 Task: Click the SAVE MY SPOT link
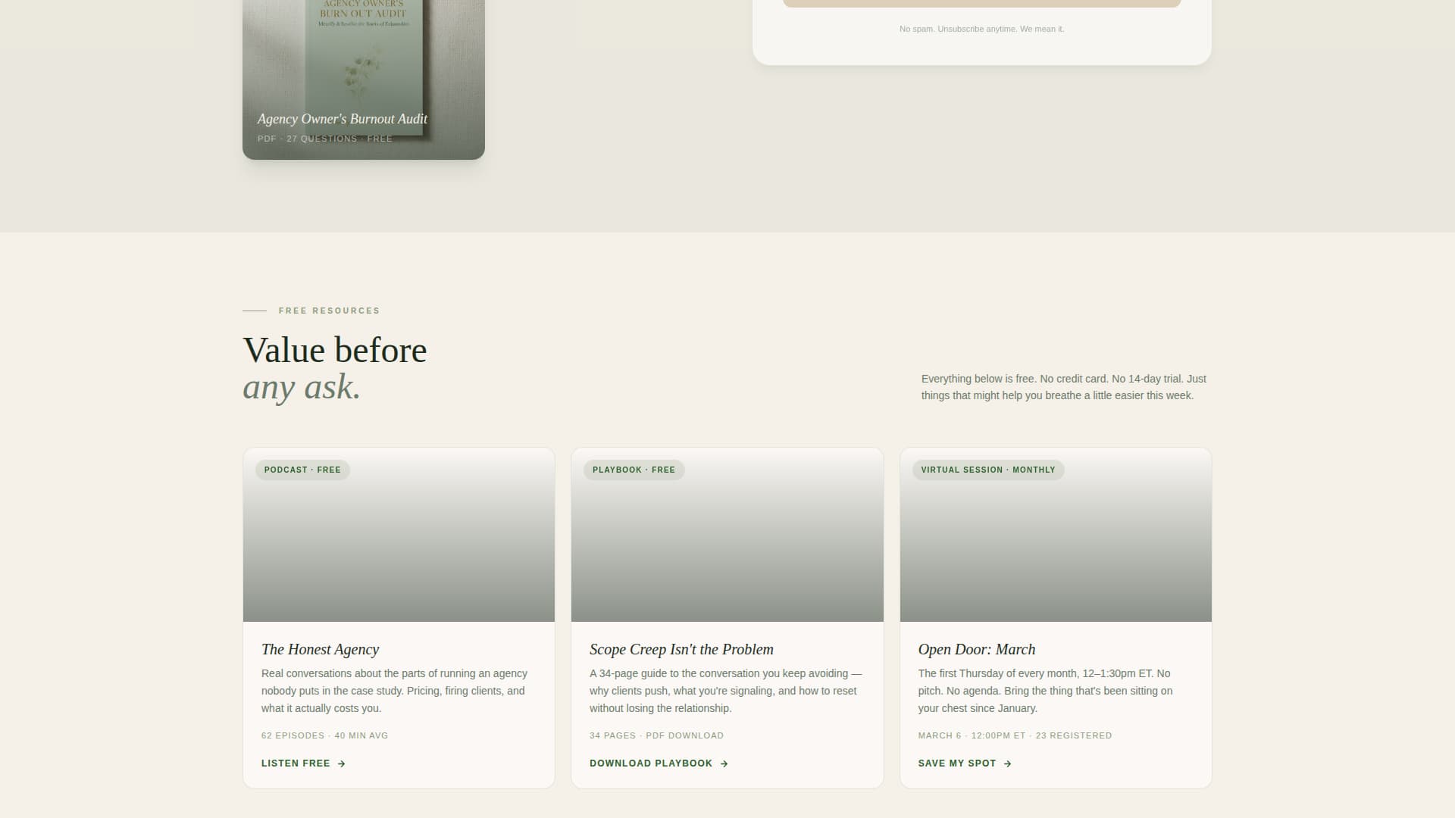957,763
